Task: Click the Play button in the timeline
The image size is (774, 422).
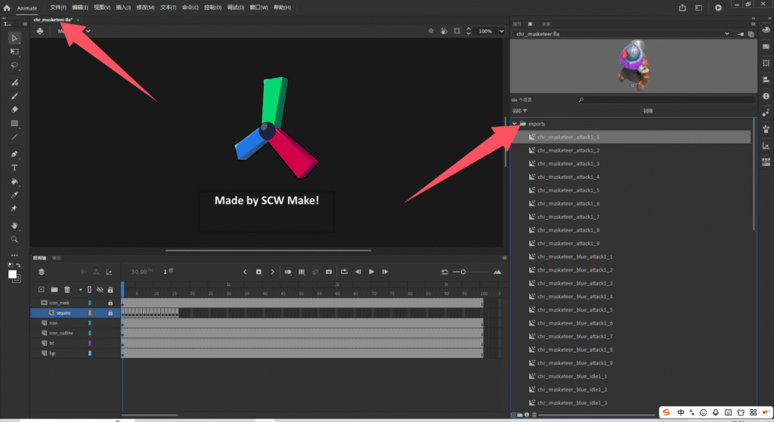Action: click(x=371, y=272)
